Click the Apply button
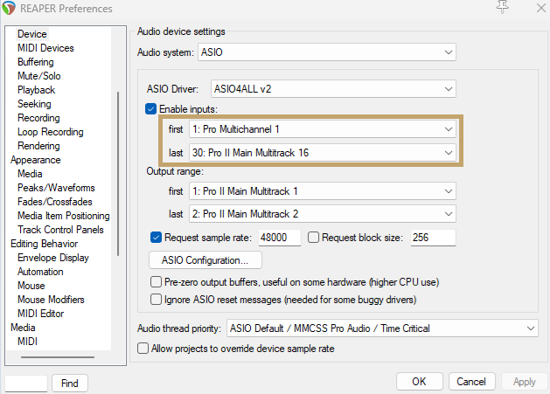The height and width of the screenshot is (394, 550). tap(525, 382)
